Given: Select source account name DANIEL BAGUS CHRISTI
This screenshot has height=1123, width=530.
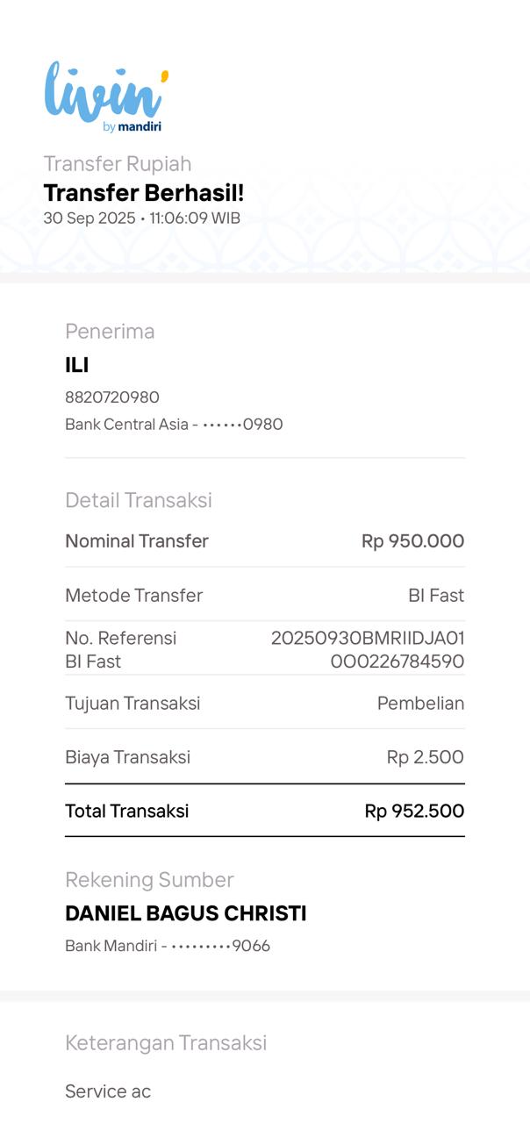Looking at the screenshot, I should (186, 914).
